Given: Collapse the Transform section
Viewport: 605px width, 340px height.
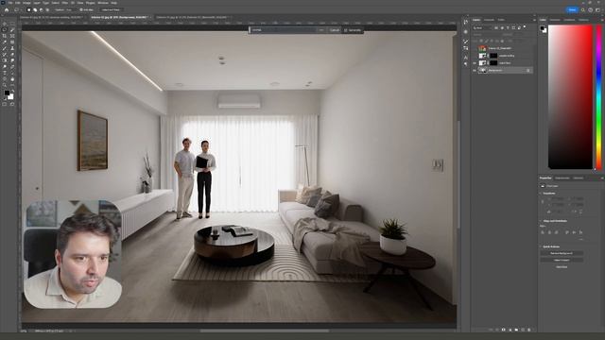Looking at the screenshot, I should [x=540, y=194].
